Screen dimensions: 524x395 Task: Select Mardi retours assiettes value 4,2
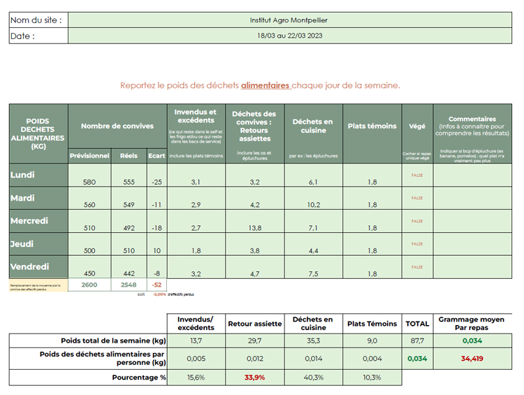[x=255, y=198]
